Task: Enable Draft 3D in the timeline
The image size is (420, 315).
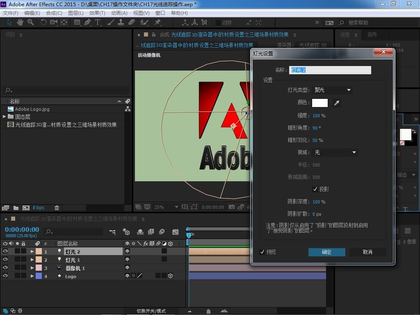Action: click(126, 232)
